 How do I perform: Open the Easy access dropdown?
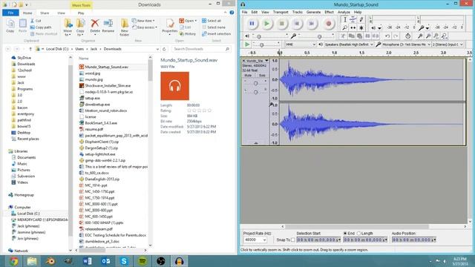click(x=145, y=27)
